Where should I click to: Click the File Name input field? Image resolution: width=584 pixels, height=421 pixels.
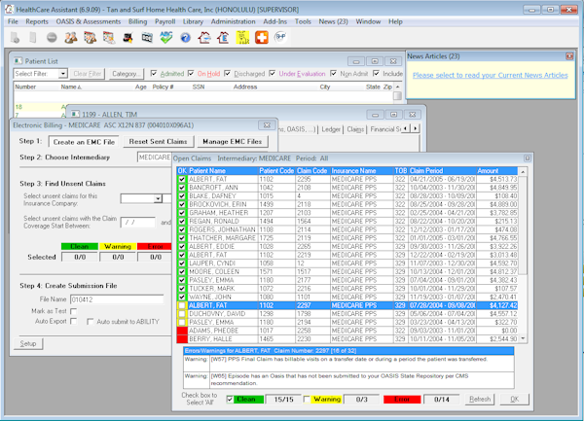point(117,299)
